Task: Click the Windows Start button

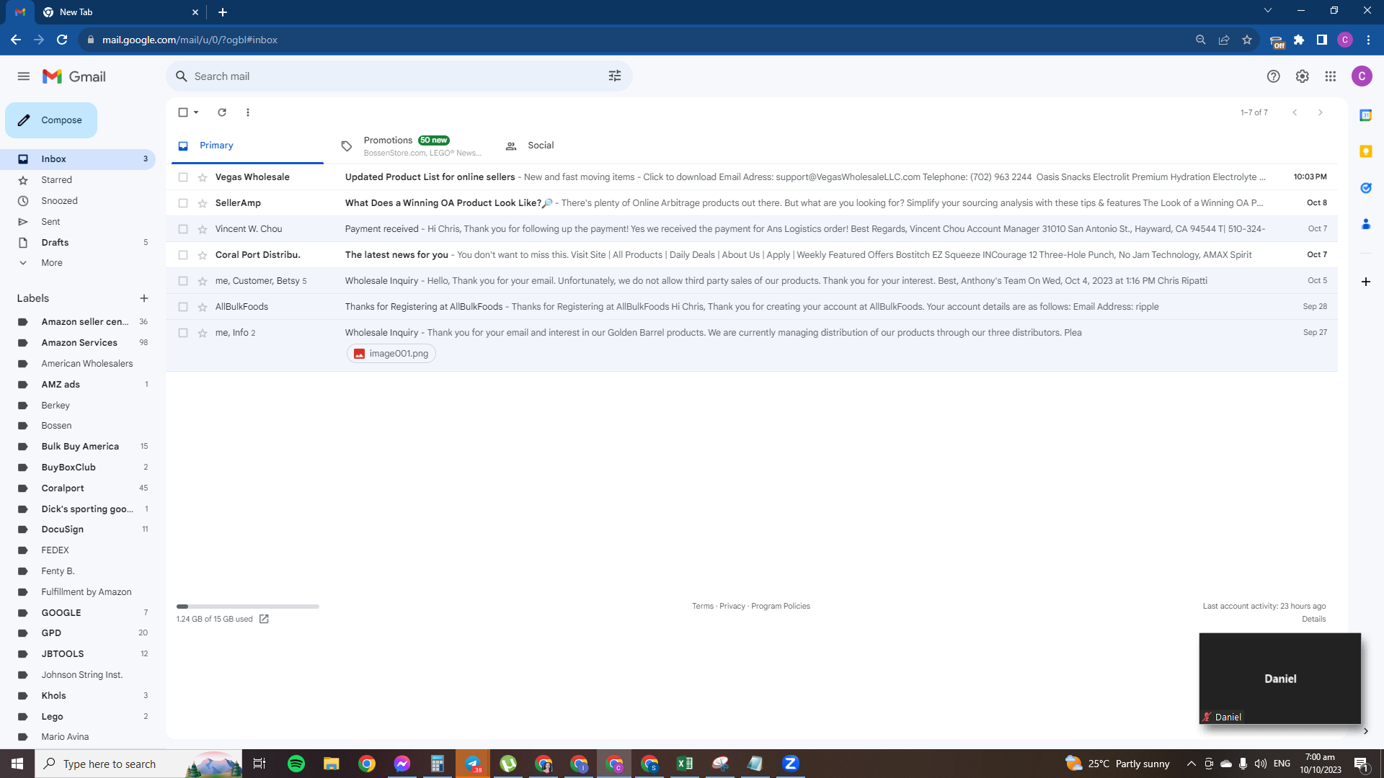Action: pos(17,764)
